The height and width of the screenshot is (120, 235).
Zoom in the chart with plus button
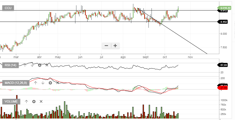tap(115, 46)
